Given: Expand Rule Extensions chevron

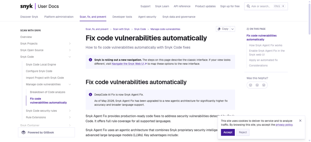Looking at the screenshot, I should click(x=70, y=117).
